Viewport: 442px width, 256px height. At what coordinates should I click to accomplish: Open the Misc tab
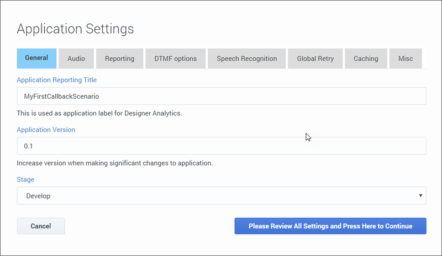coord(406,58)
